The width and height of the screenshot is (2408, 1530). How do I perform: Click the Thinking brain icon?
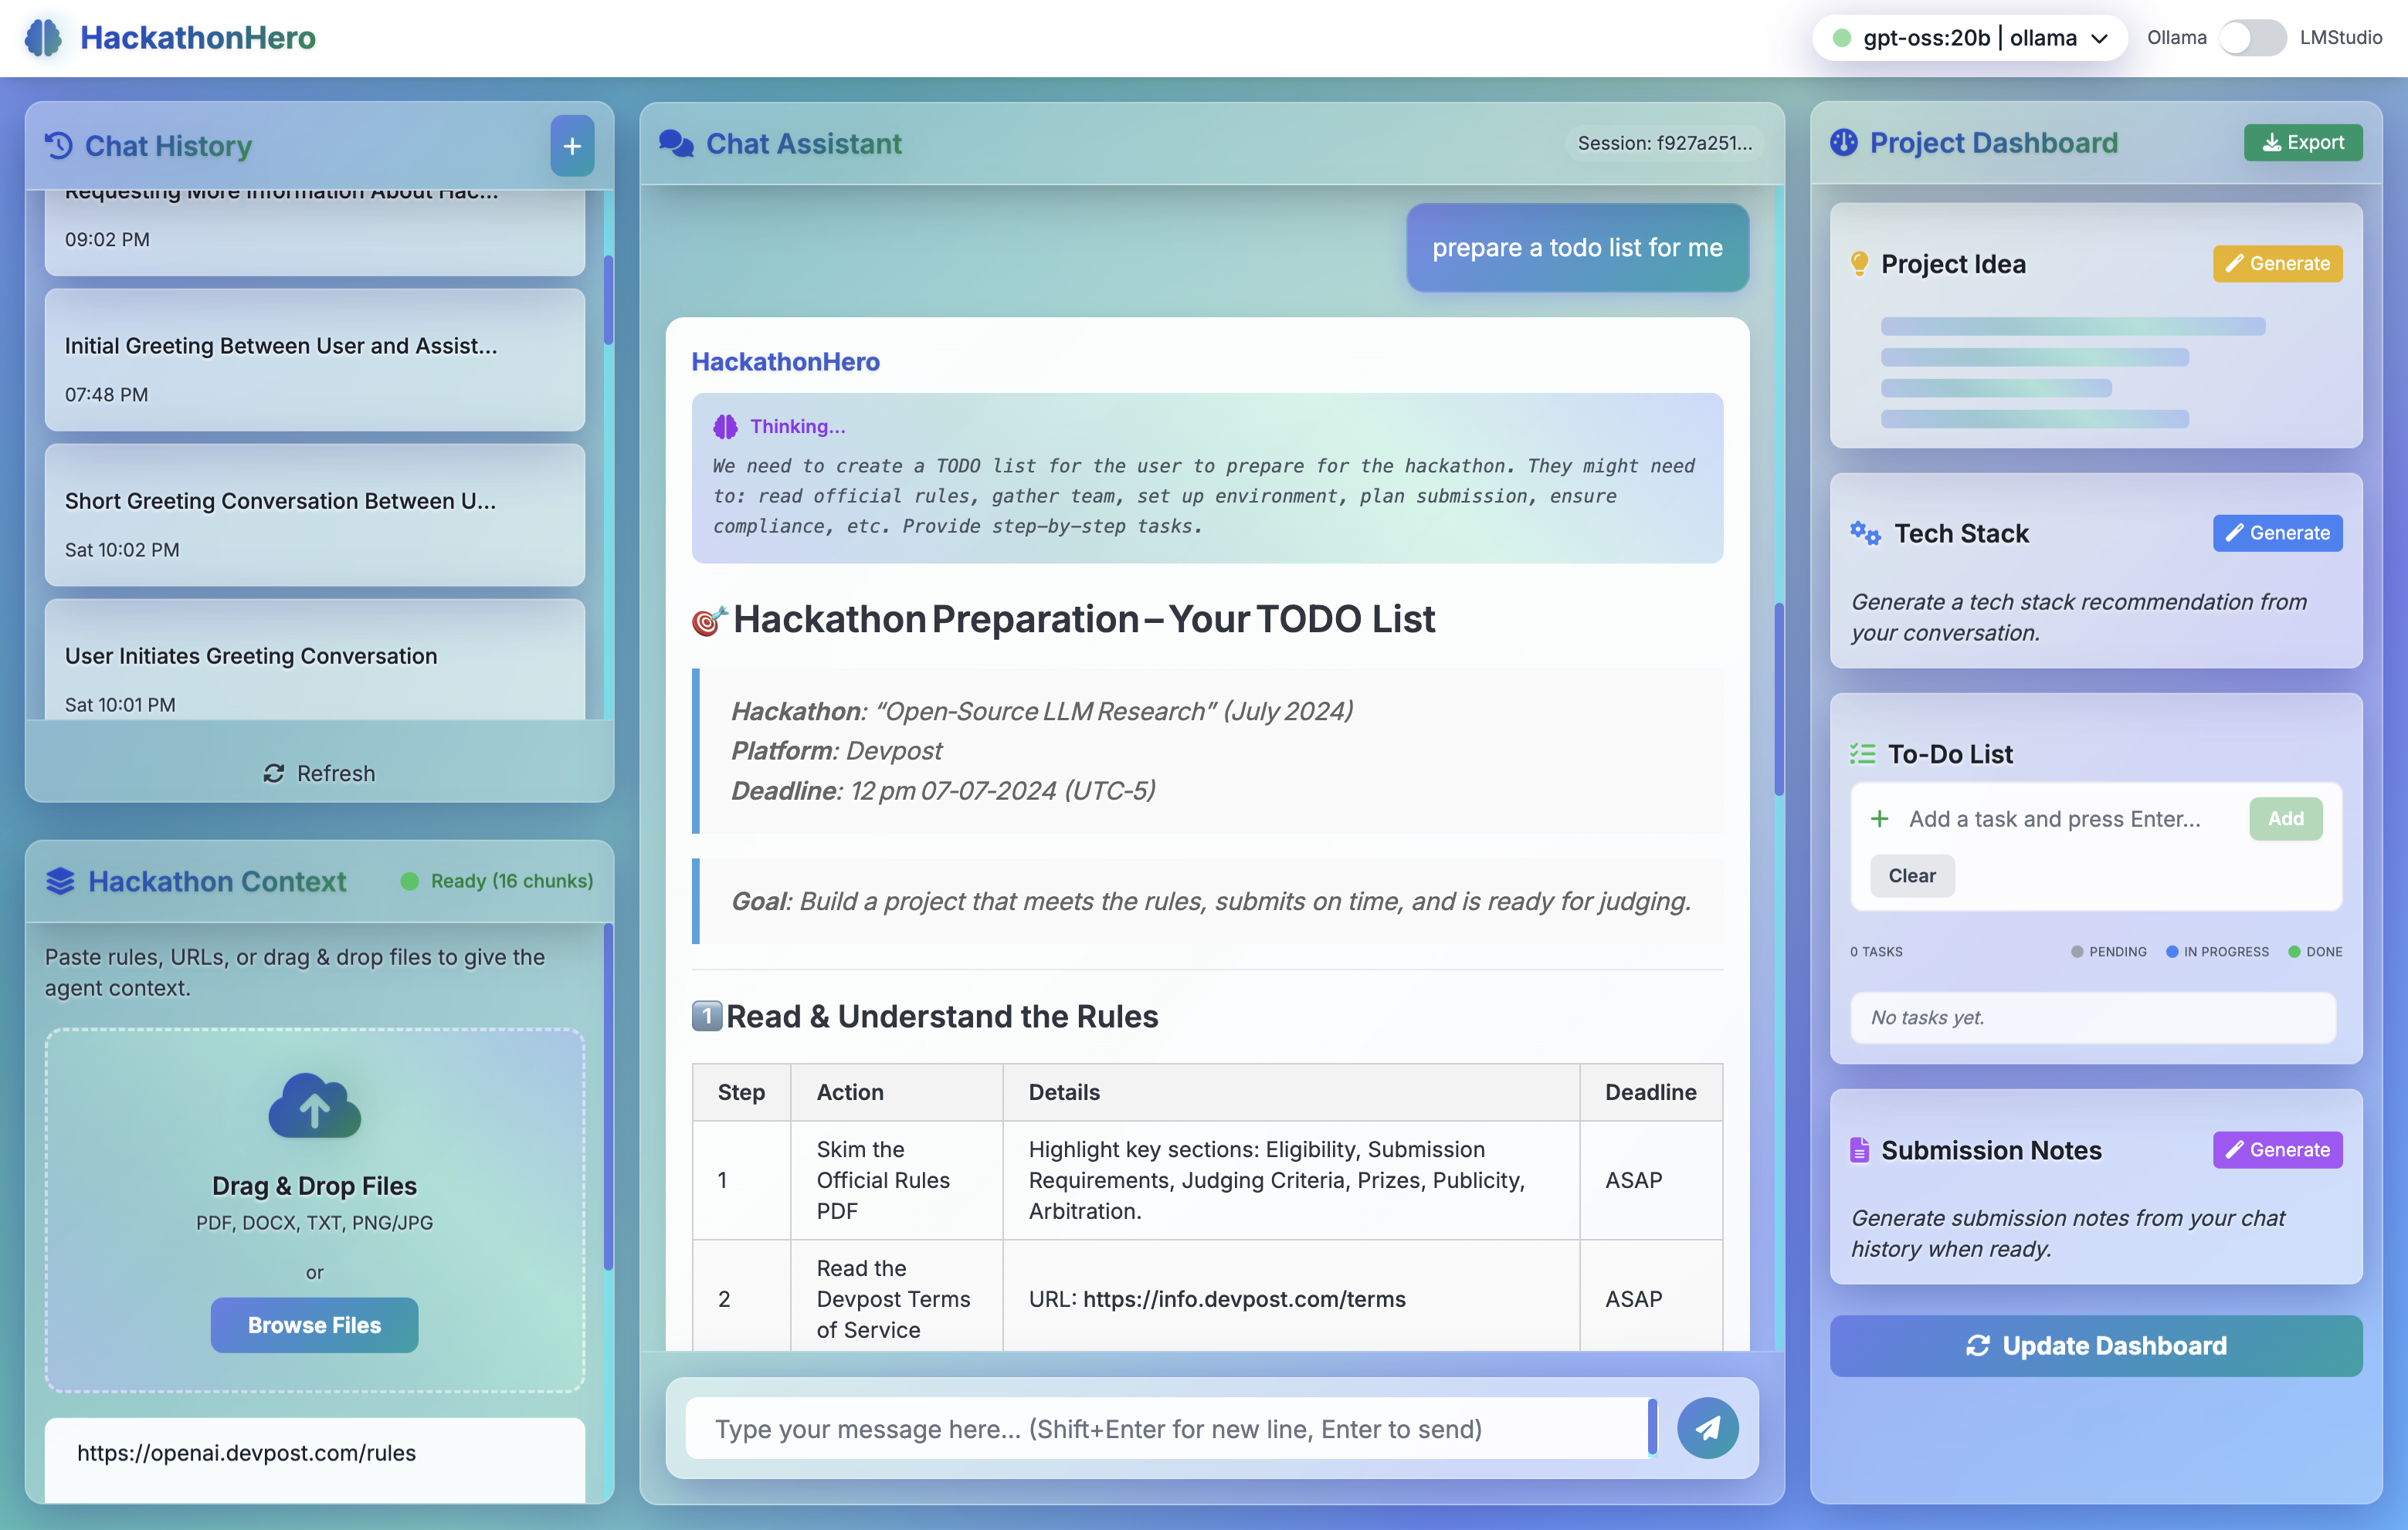click(x=725, y=427)
